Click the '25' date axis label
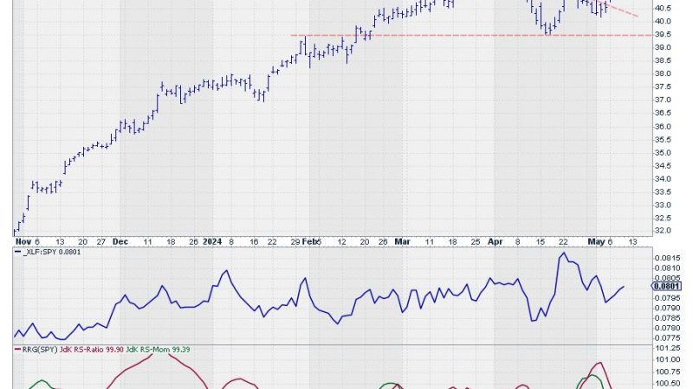 point(476,242)
